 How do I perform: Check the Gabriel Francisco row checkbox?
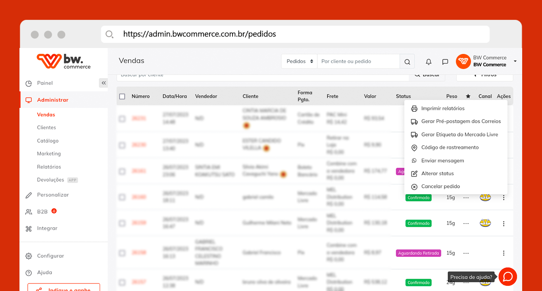[122, 253]
